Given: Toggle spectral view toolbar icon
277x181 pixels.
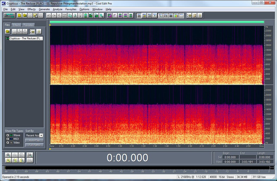Looking at the screenshot, I should pos(110,16).
